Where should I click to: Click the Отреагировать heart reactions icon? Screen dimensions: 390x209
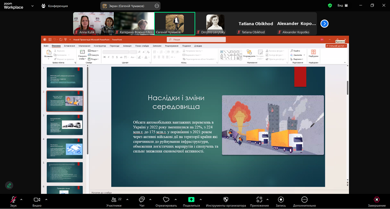(x=166, y=200)
